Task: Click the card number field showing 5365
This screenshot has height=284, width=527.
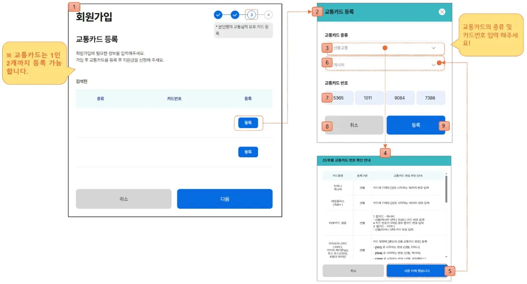Action: pyautogui.click(x=338, y=98)
